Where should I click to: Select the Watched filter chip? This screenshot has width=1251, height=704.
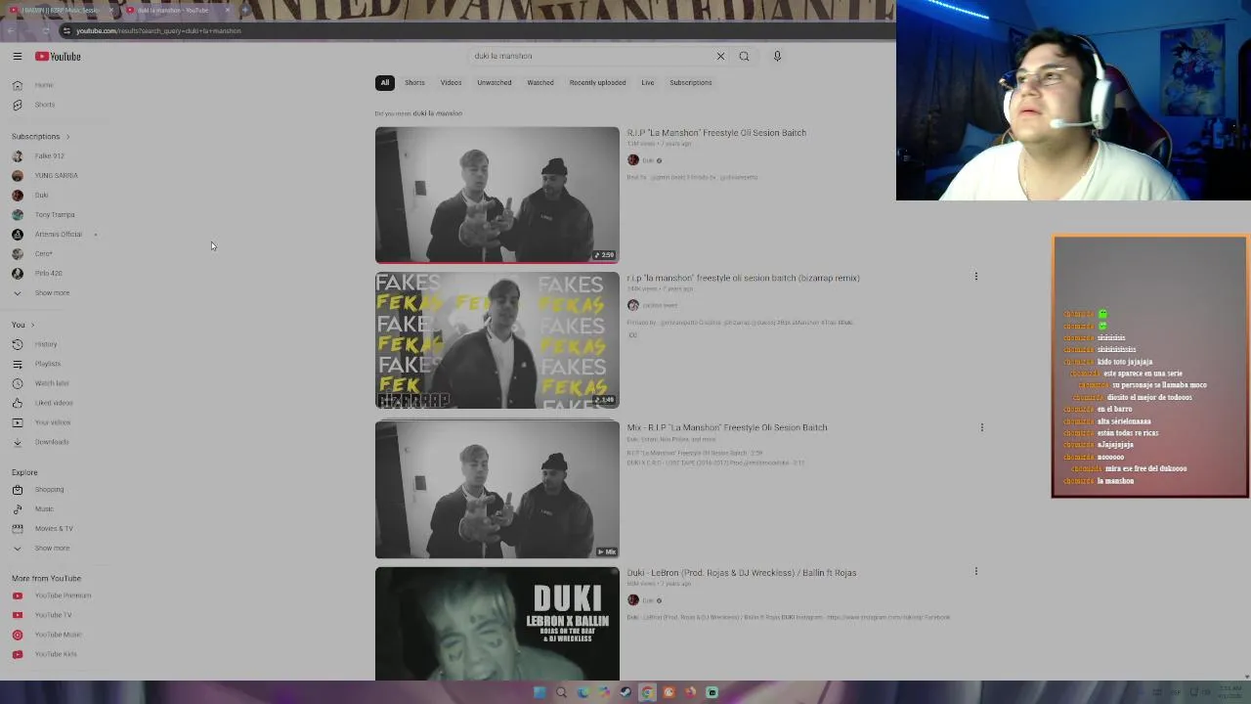(540, 82)
